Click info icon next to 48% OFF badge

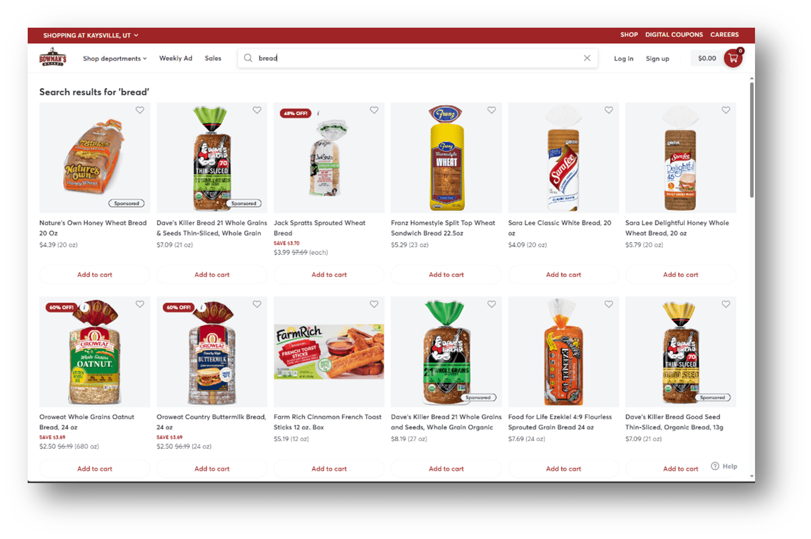pos(318,113)
